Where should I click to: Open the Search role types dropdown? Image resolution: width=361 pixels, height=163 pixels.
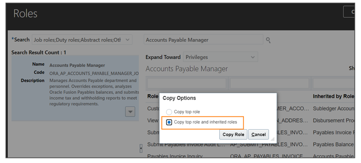pos(82,40)
